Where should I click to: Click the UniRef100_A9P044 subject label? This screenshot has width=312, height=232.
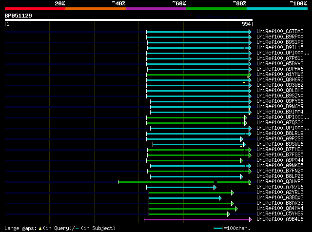tap(280, 160)
